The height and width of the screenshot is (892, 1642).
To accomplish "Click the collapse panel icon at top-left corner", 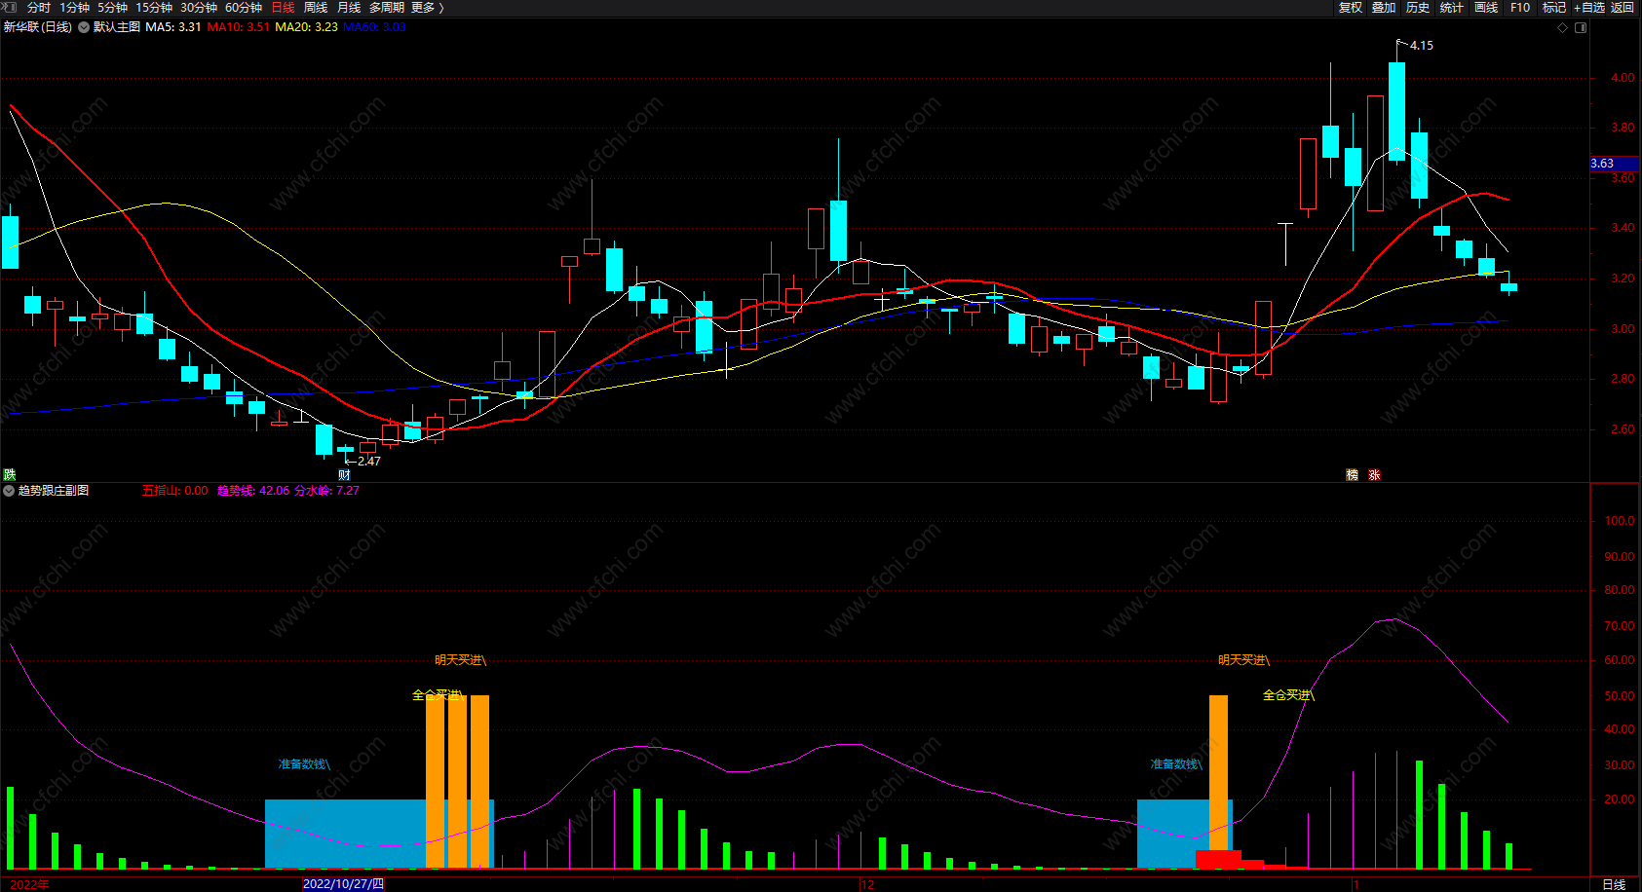I will pyautogui.click(x=10, y=7).
